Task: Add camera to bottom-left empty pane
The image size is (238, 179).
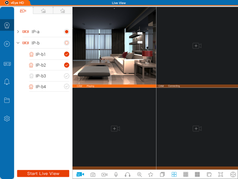Action: tap(115, 128)
